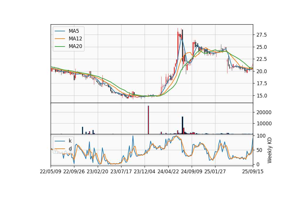Click the d legend label
The height and width of the screenshot is (202, 281).
[x=70, y=149]
